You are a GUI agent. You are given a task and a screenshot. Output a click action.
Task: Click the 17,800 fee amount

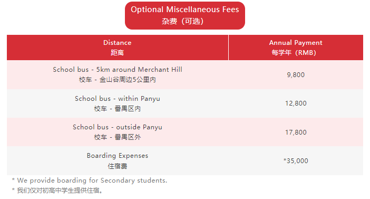pos(296,132)
